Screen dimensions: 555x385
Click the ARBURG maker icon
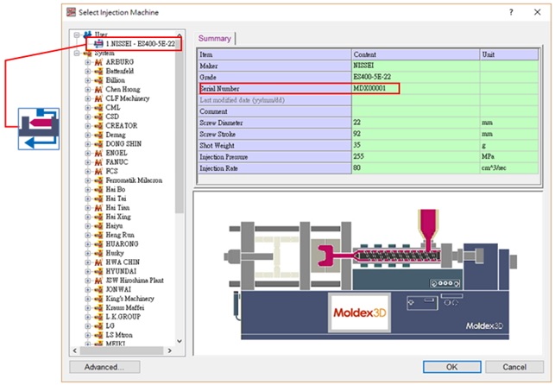(98, 62)
